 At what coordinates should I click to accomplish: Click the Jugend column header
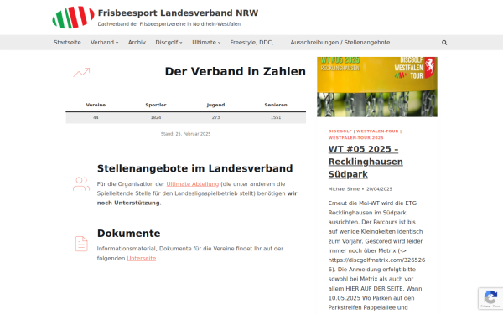[x=216, y=105]
